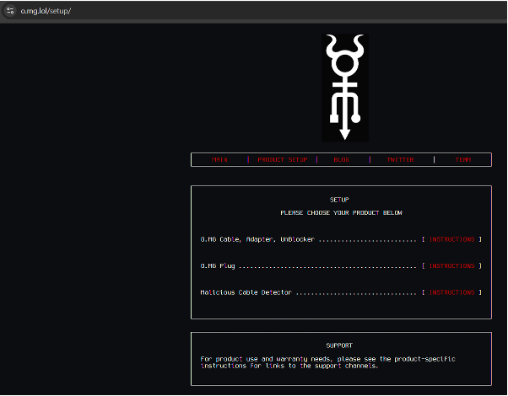
Task: Click the site info icon in address bar
Action: 10,11
